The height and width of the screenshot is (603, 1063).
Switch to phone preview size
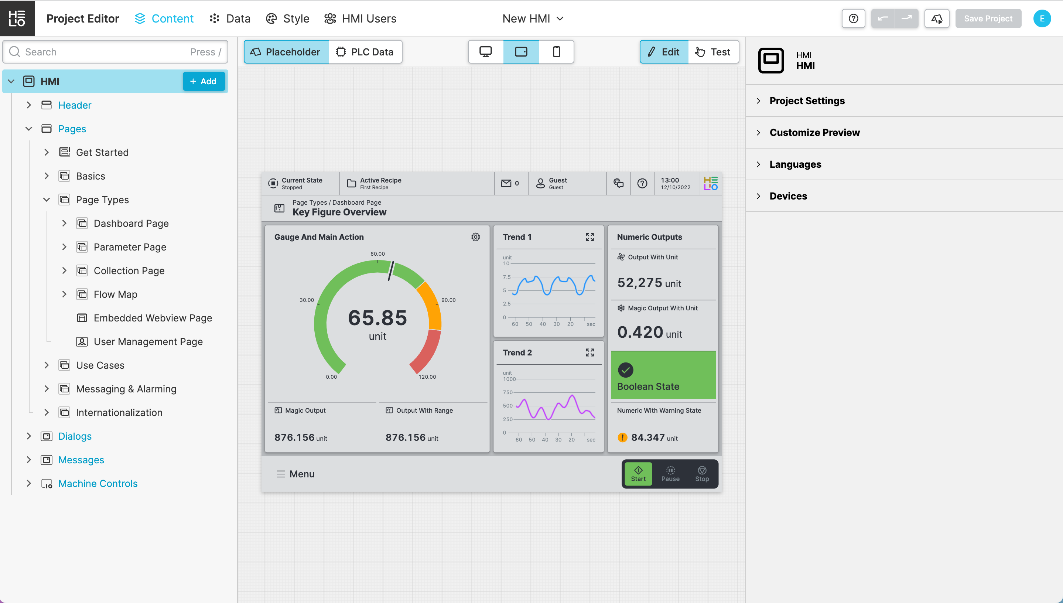pyautogui.click(x=556, y=52)
